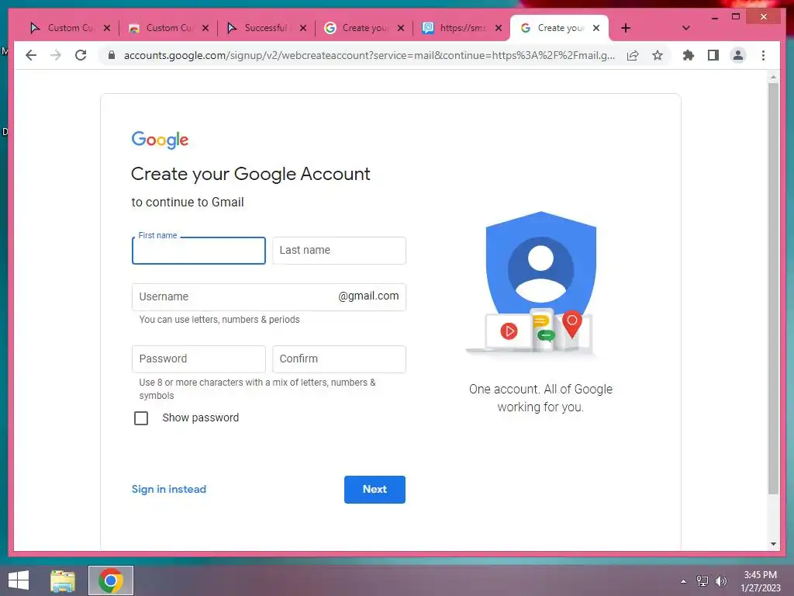Click the '@gmail.com' suffix text
The height and width of the screenshot is (596, 794).
(368, 296)
